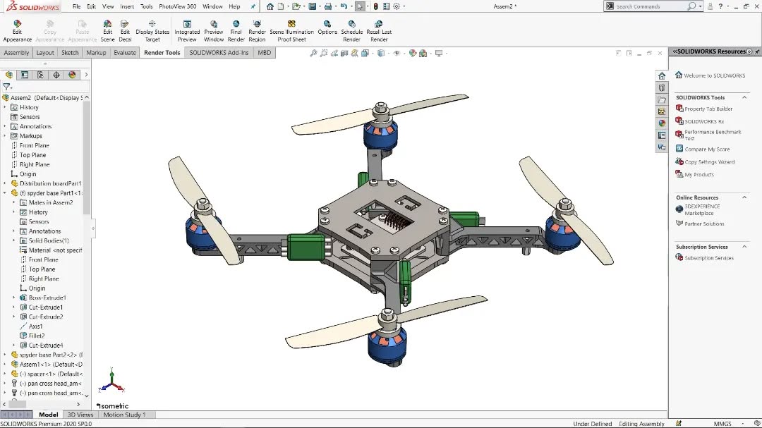Toggle pin on SOLIDWORKS Resources pane
762x428 pixels.
[x=756, y=51]
